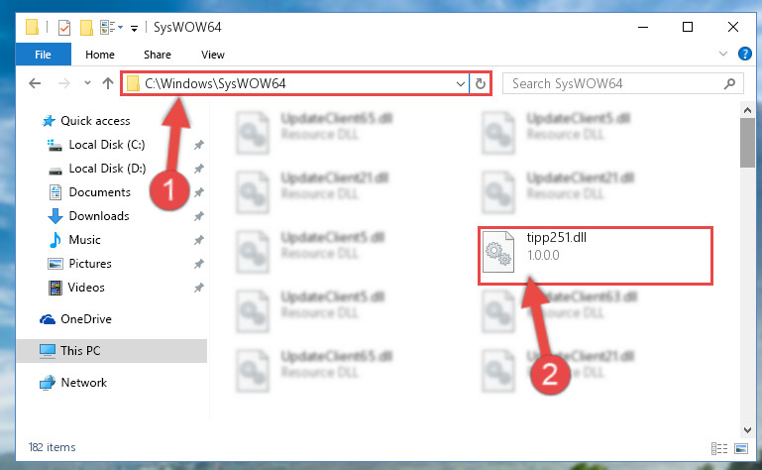762x470 pixels.
Task: Open the View ribbon tab
Action: [213, 55]
